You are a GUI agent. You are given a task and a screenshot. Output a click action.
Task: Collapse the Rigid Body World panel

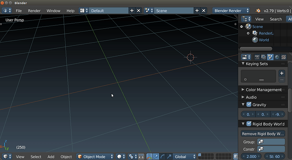click(243, 124)
